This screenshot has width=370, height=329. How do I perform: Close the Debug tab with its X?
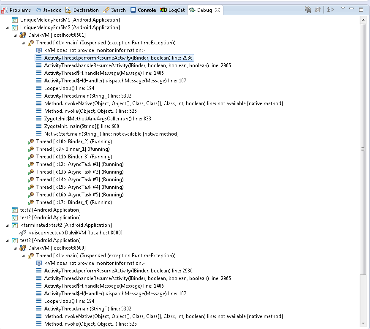[x=218, y=10]
